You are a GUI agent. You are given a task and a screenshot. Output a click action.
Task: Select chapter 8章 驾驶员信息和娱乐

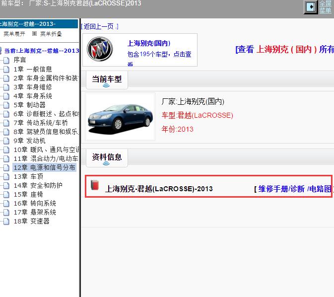pyautogui.click(x=46, y=132)
